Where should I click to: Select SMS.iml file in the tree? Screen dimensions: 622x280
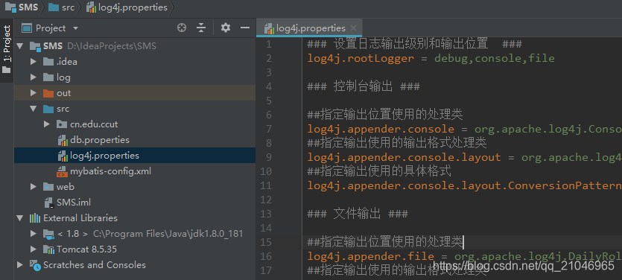[74, 203]
